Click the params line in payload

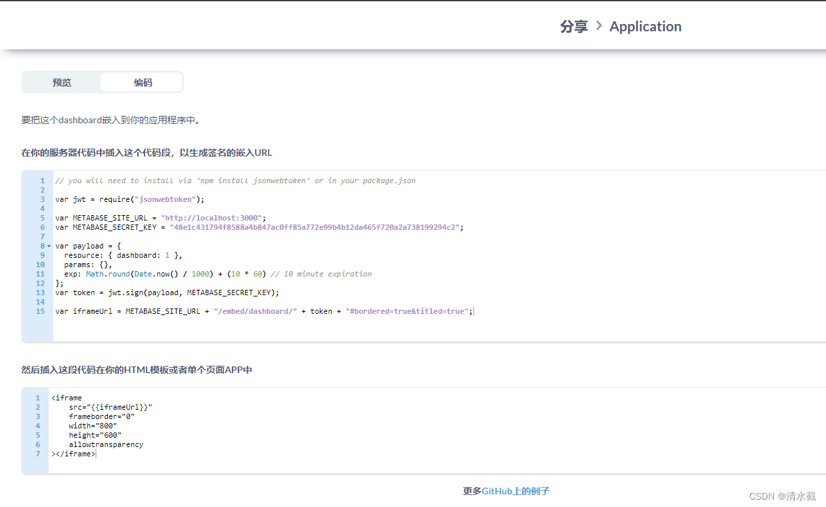tap(88, 264)
